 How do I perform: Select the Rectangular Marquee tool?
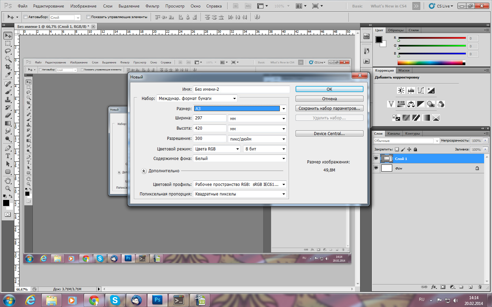[8, 44]
